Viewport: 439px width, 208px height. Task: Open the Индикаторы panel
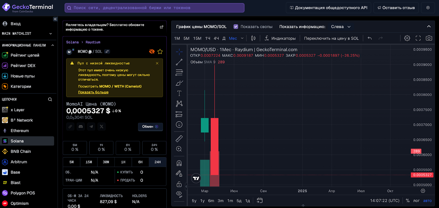point(280,38)
